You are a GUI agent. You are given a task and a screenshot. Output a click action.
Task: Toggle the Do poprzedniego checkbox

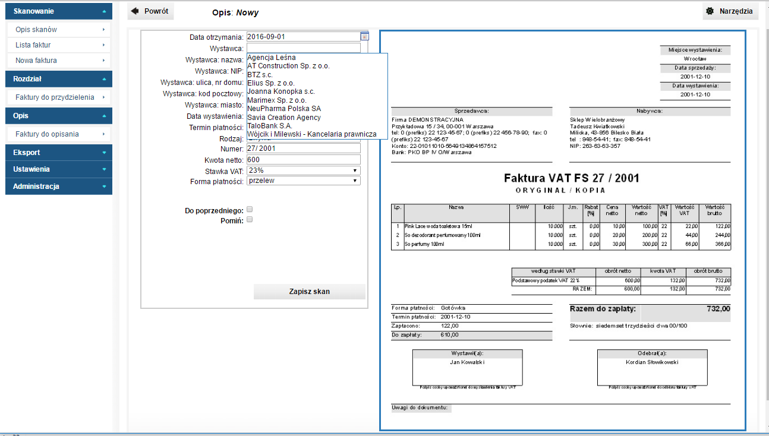[x=250, y=210]
